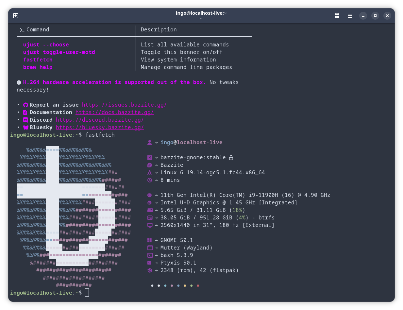
Task: Click the 'fastfetch' entry in command table
Action: (38, 60)
